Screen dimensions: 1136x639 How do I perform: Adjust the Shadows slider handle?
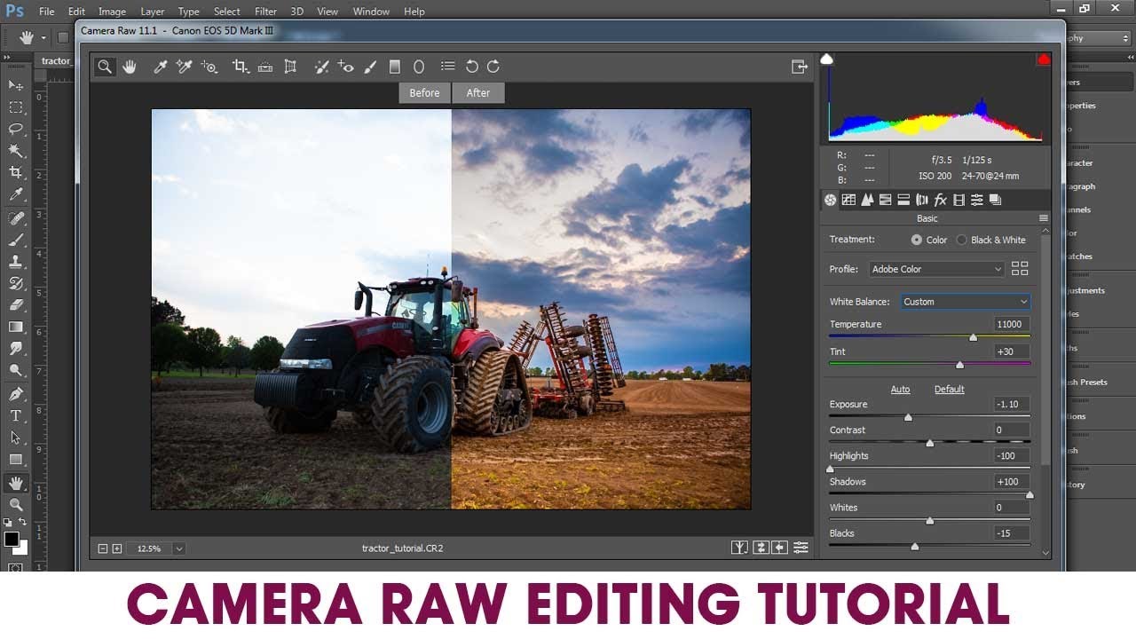[1029, 494]
